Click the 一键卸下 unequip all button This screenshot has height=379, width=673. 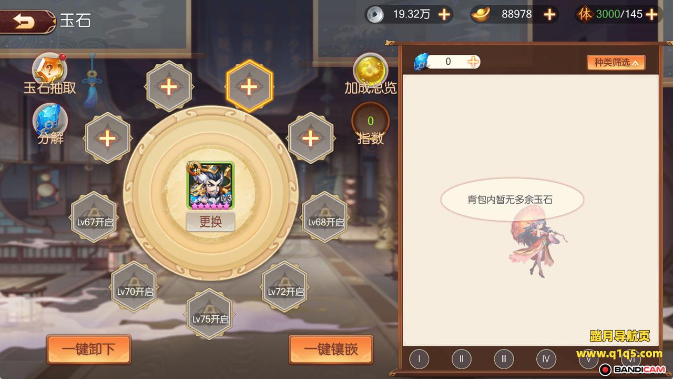point(89,350)
